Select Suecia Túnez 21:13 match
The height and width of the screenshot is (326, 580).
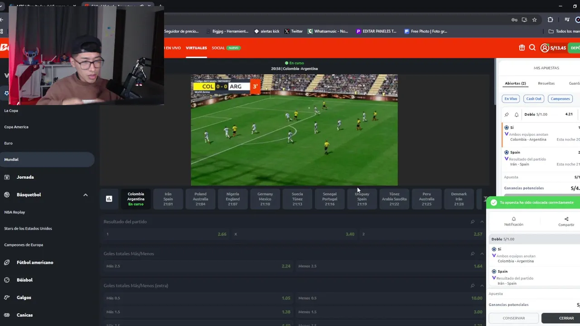[x=297, y=199]
